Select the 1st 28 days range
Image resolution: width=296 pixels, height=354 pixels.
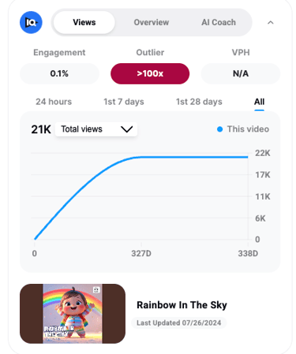pos(199,102)
